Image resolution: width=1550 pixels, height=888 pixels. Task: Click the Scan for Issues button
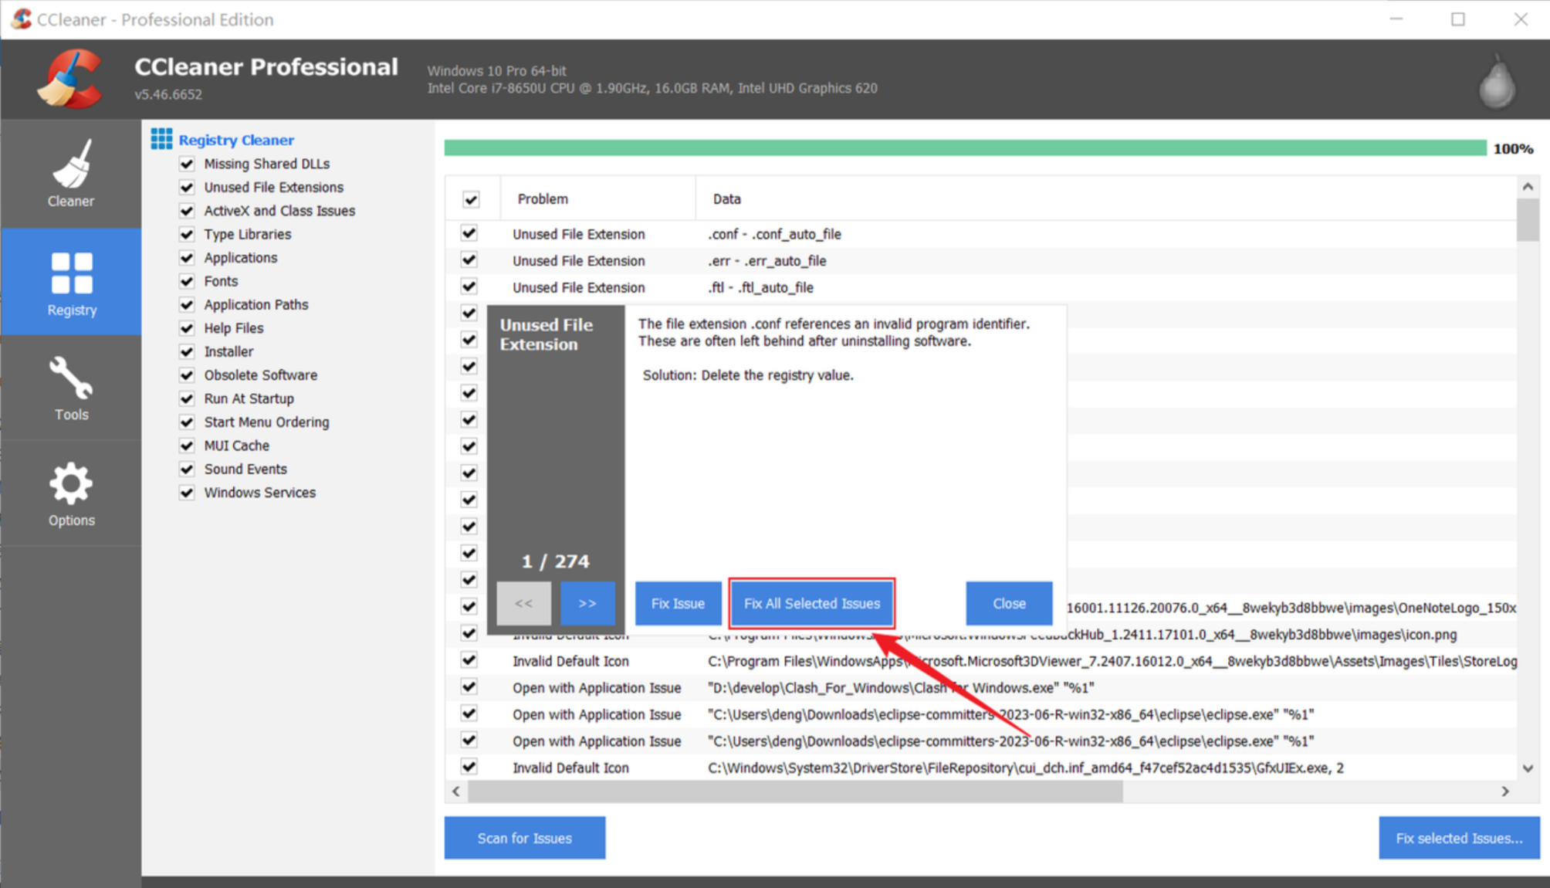tap(524, 838)
